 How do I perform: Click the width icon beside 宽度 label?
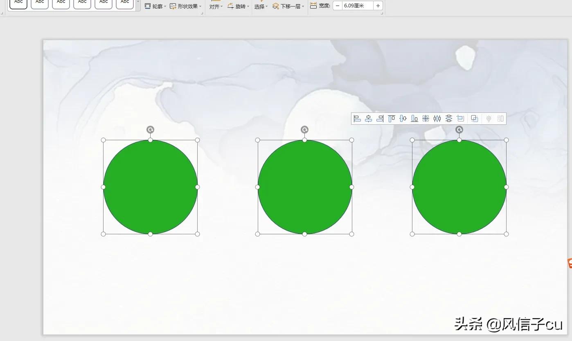coord(313,6)
